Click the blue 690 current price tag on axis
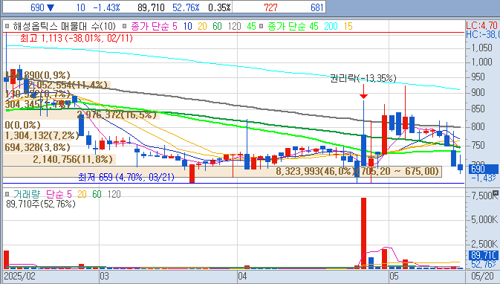Screen dimensions: 500x284 point(483,169)
